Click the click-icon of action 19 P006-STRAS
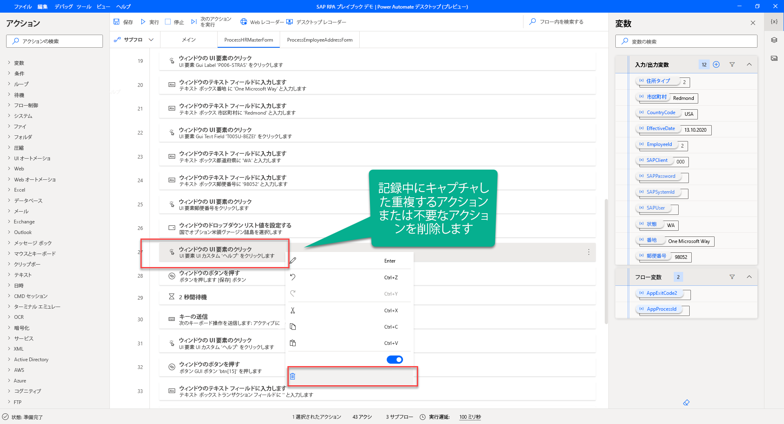 172,61
